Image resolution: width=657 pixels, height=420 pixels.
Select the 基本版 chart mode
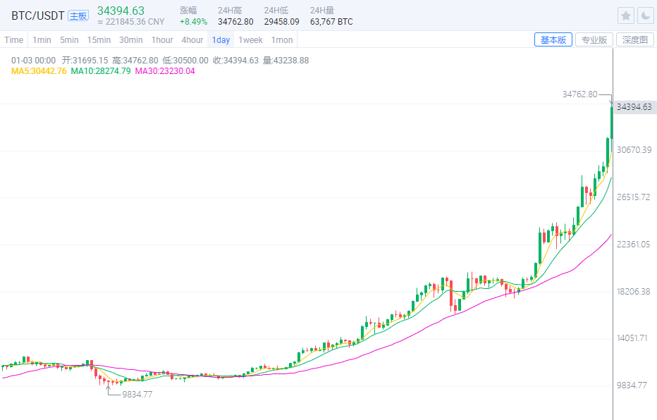tap(553, 39)
